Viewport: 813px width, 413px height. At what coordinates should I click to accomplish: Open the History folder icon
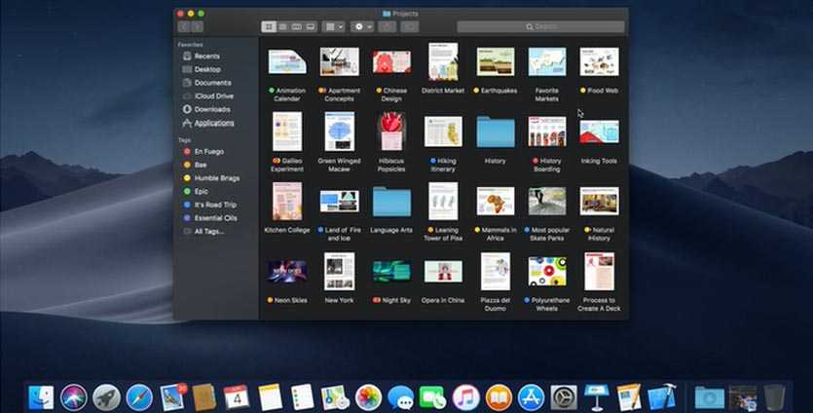(x=495, y=131)
